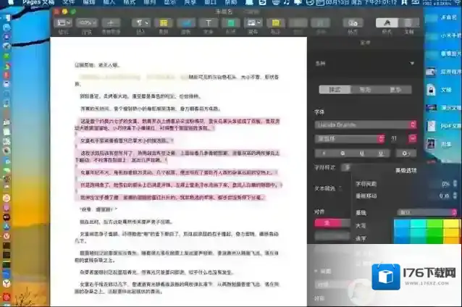Screen dimensions: 462x307
Task: Open the 常规体 typeface style dropdown
Action: (350, 138)
